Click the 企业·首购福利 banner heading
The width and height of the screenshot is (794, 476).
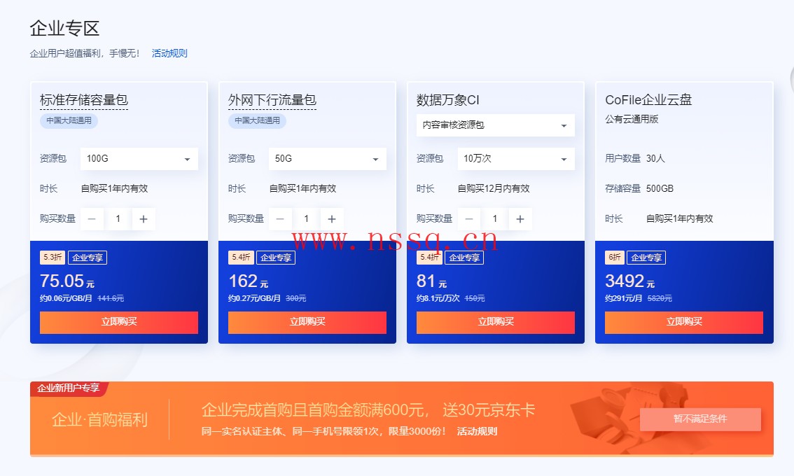point(99,420)
